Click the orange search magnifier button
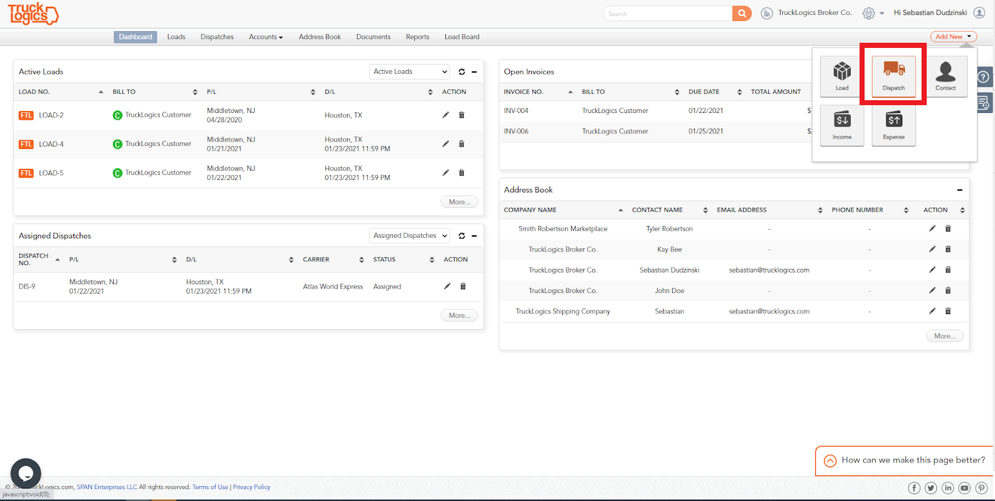The height and width of the screenshot is (501, 995). coord(742,13)
